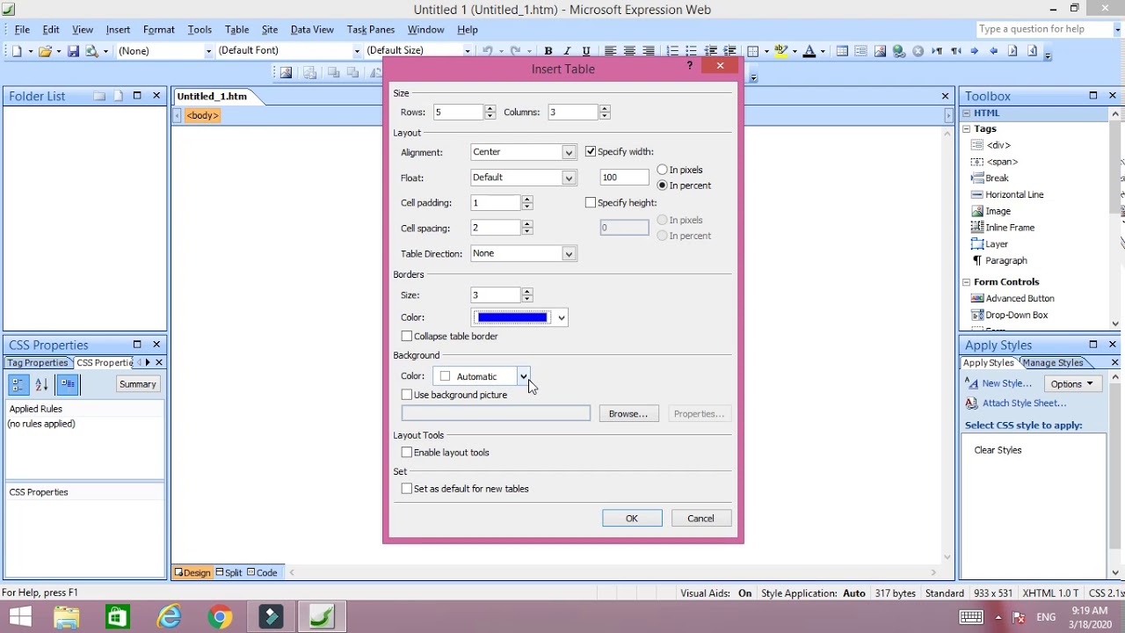This screenshot has width=1125, height=633.
Task: Click the Outside Borders toolbar icon
Action: pyautogui.click(x=753, y=51)
